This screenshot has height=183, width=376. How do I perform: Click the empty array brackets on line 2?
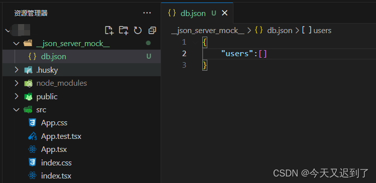coord(263,54)
